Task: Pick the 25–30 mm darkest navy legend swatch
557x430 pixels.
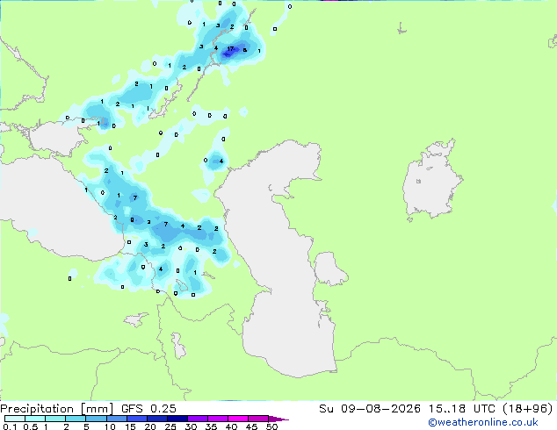Action: [x=177, y=419]
